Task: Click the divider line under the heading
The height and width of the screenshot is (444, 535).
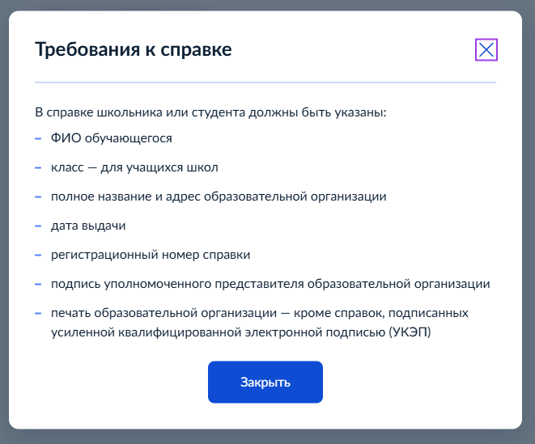Action: (265, 82)
